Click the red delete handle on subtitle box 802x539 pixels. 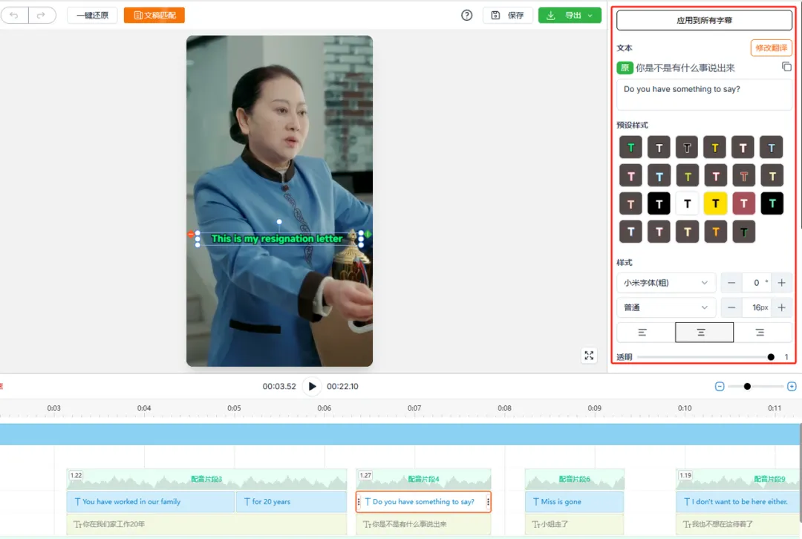coord(191,234)
